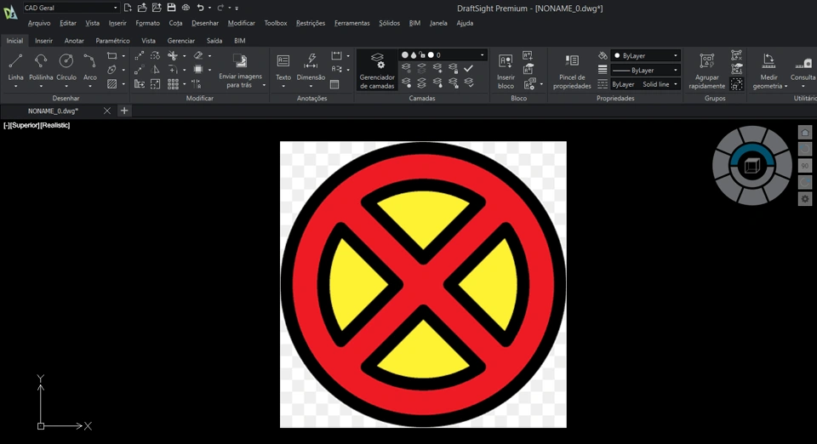This screenshot has height=444, width=817.
Task: Activate the Pincel de propriedades tool
Action: tap(572, 71)
